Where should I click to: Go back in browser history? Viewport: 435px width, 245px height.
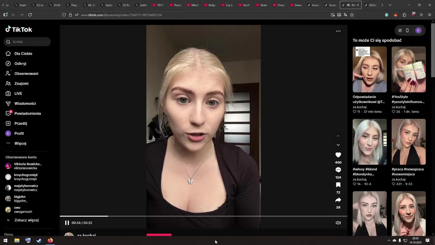14,15
